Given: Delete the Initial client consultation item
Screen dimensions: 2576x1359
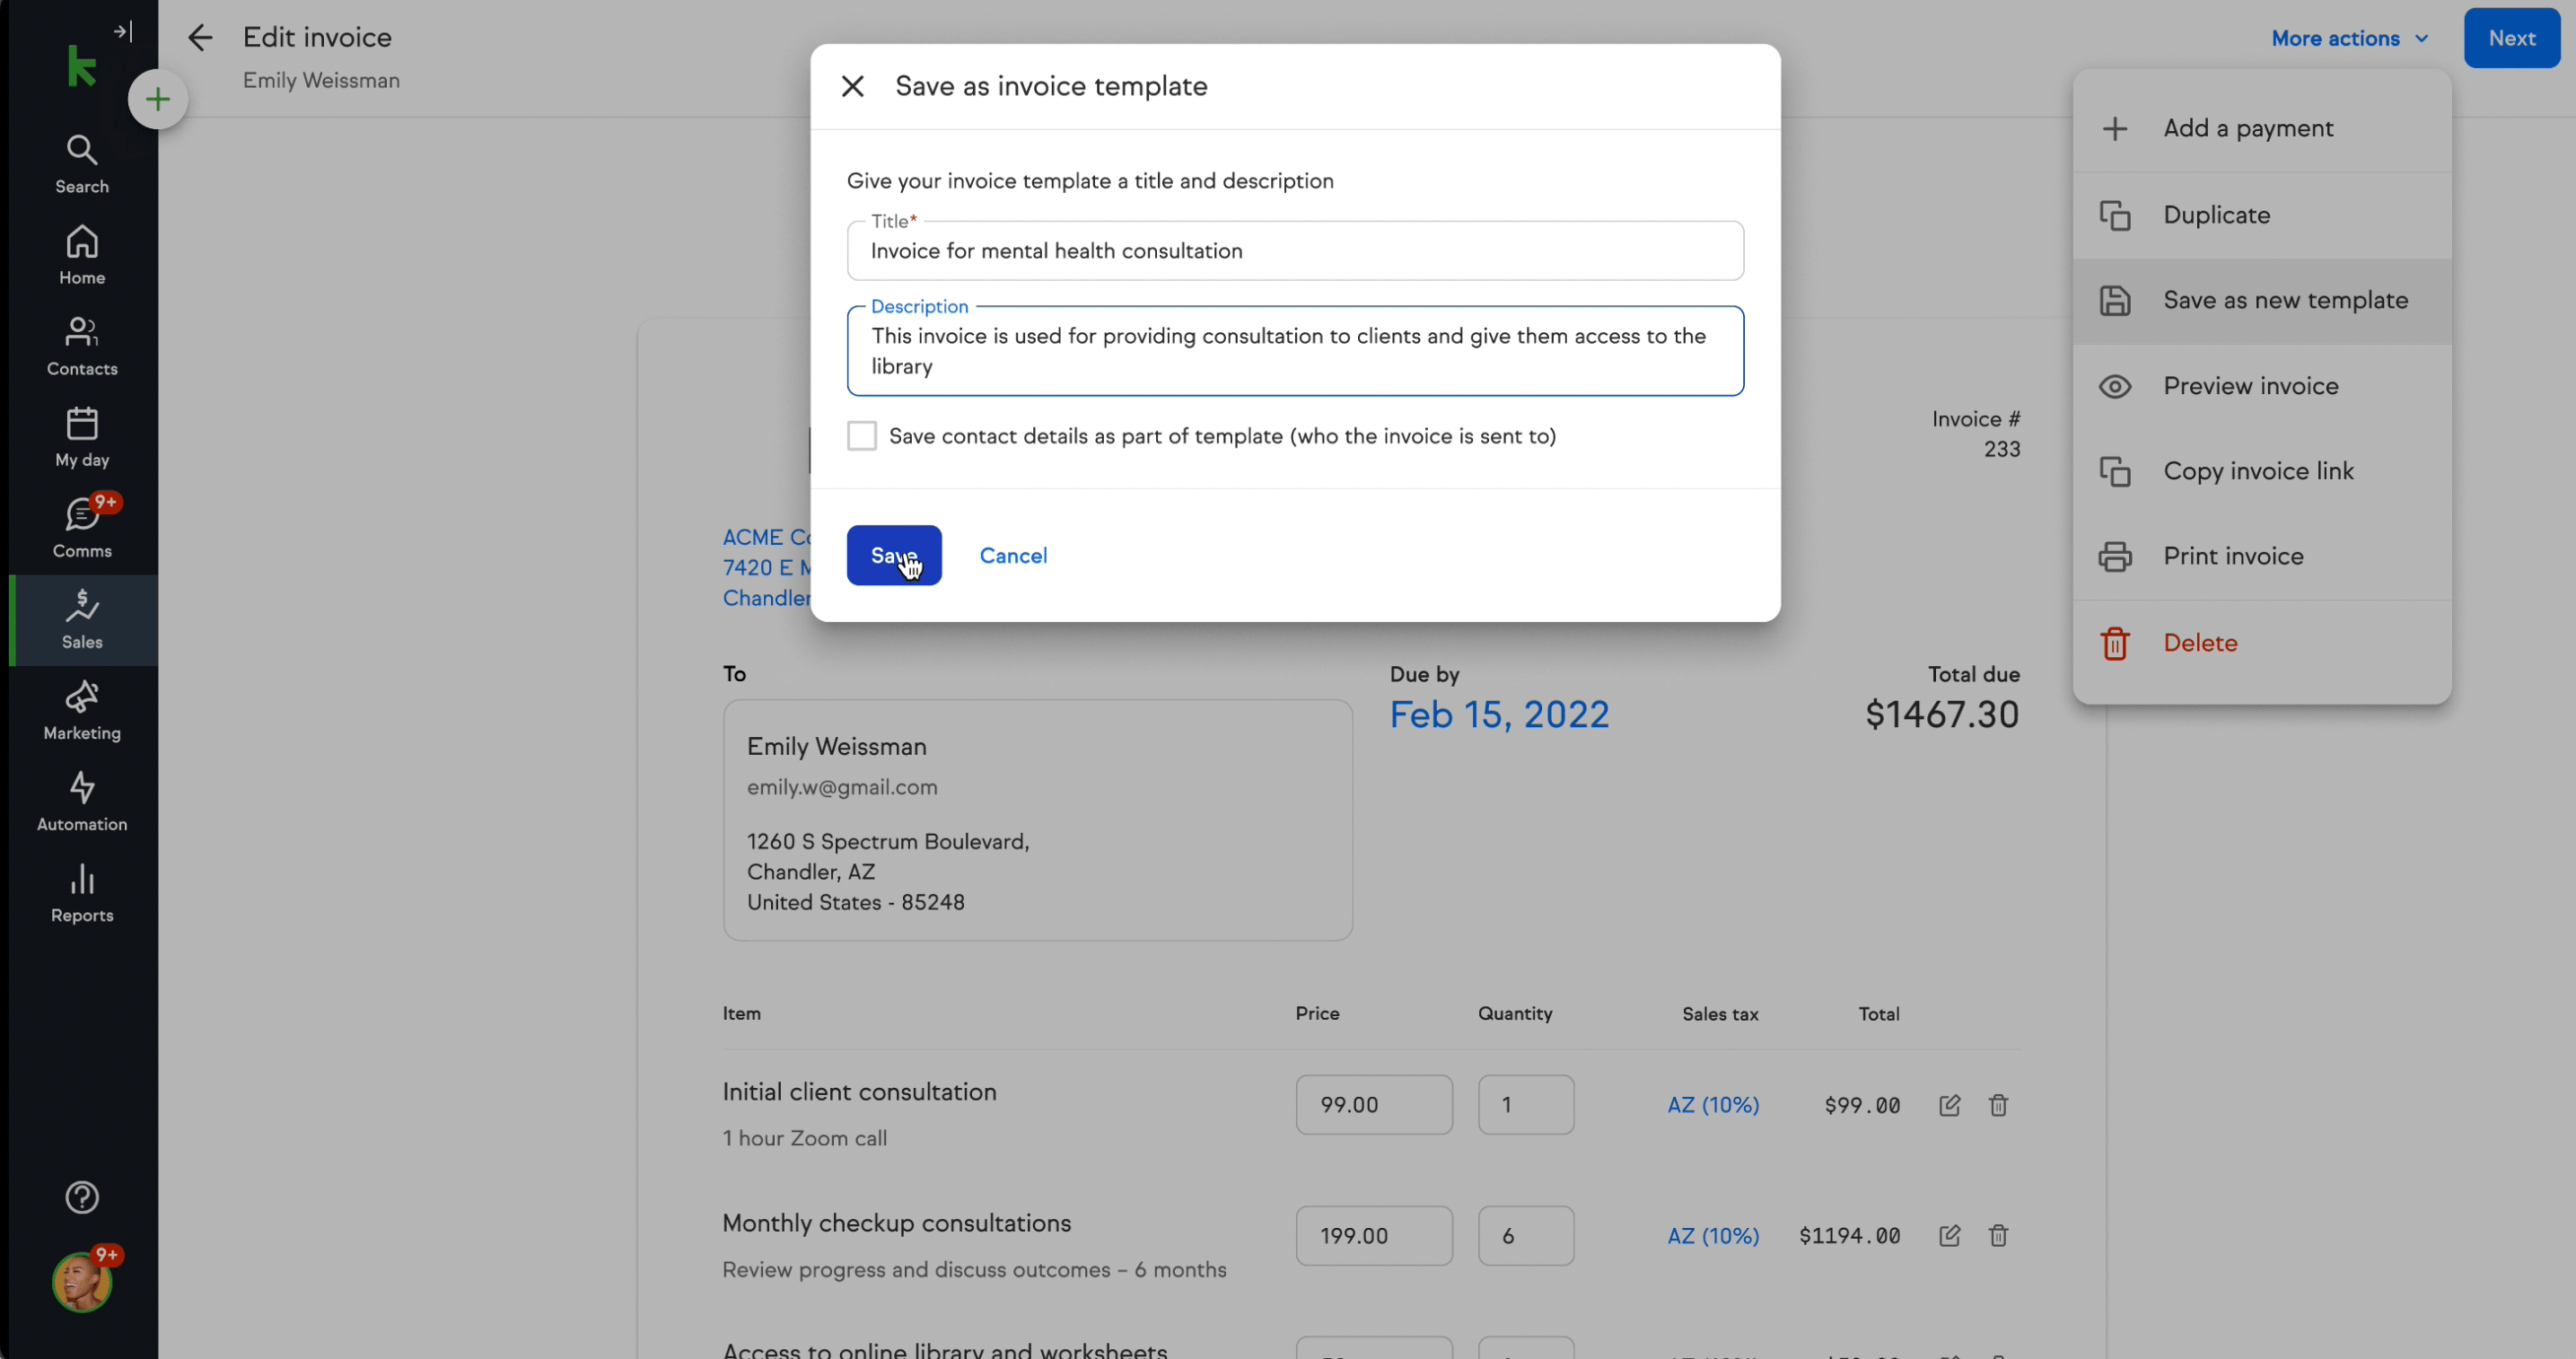Looking at the screenshot, I should click(x=1998, y=1105).
